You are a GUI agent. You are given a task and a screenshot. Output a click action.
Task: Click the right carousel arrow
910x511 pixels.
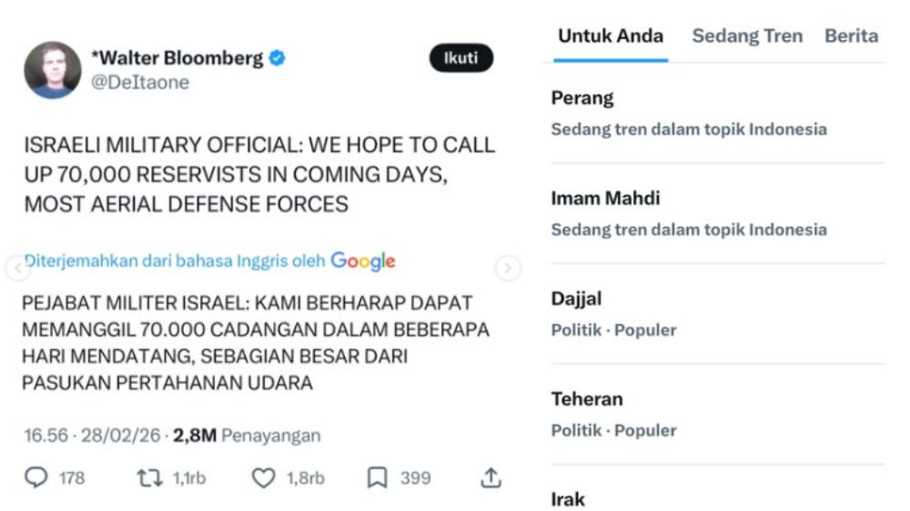tap(508, 268)
